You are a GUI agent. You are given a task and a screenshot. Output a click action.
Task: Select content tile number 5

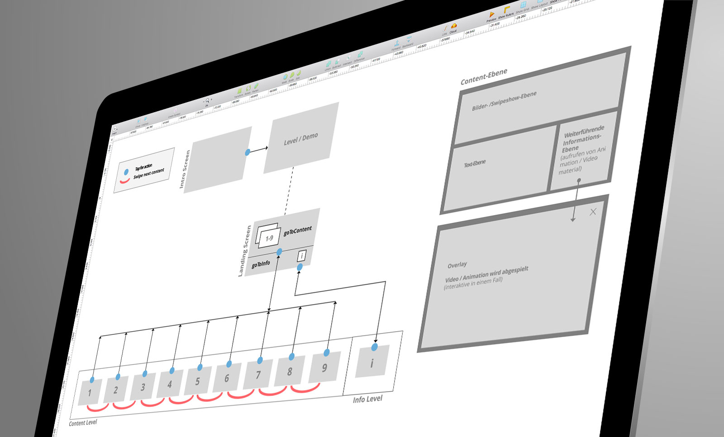(198, 381)
